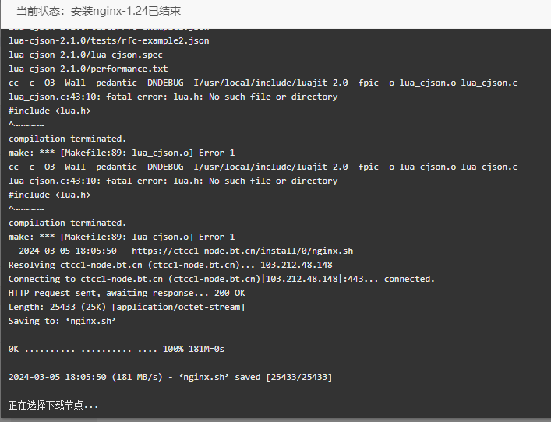Click the first 'compilation terminated.' line
Image resolution: width=551 pixels, height=422 pixels.
[x=68, y=139]
